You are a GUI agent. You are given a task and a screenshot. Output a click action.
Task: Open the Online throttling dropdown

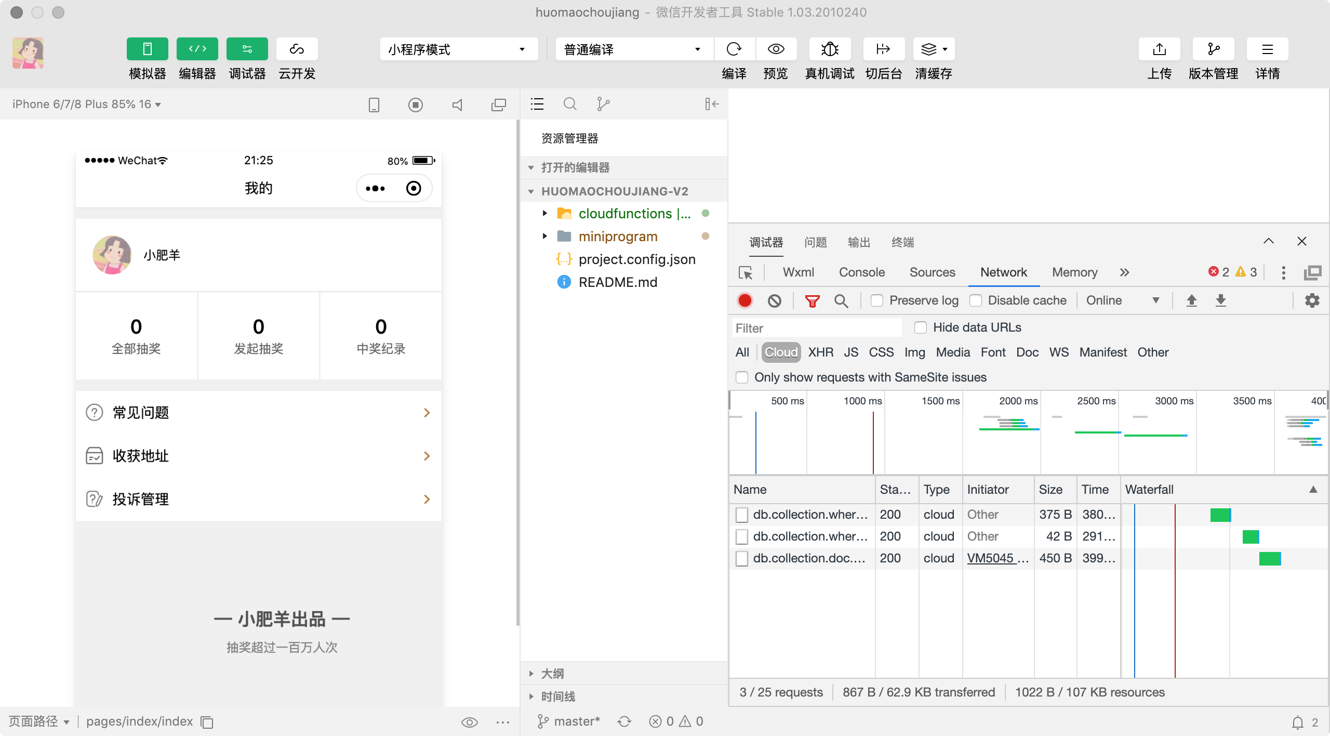[x=1122, y=300]
